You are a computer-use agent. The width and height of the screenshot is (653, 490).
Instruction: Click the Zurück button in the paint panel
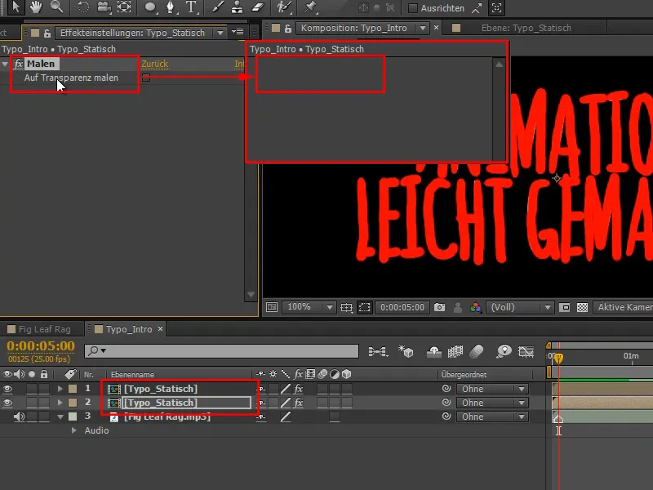(156, 63)
